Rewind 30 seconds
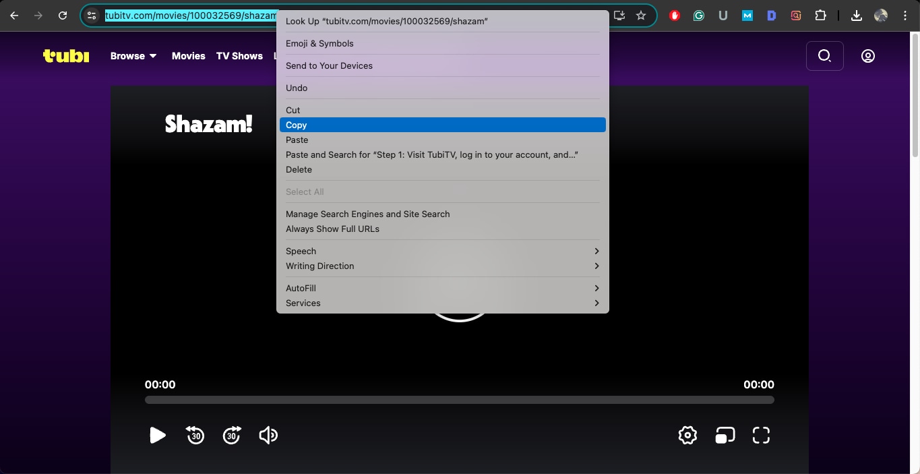920x474 pixels. click(195, 436)
